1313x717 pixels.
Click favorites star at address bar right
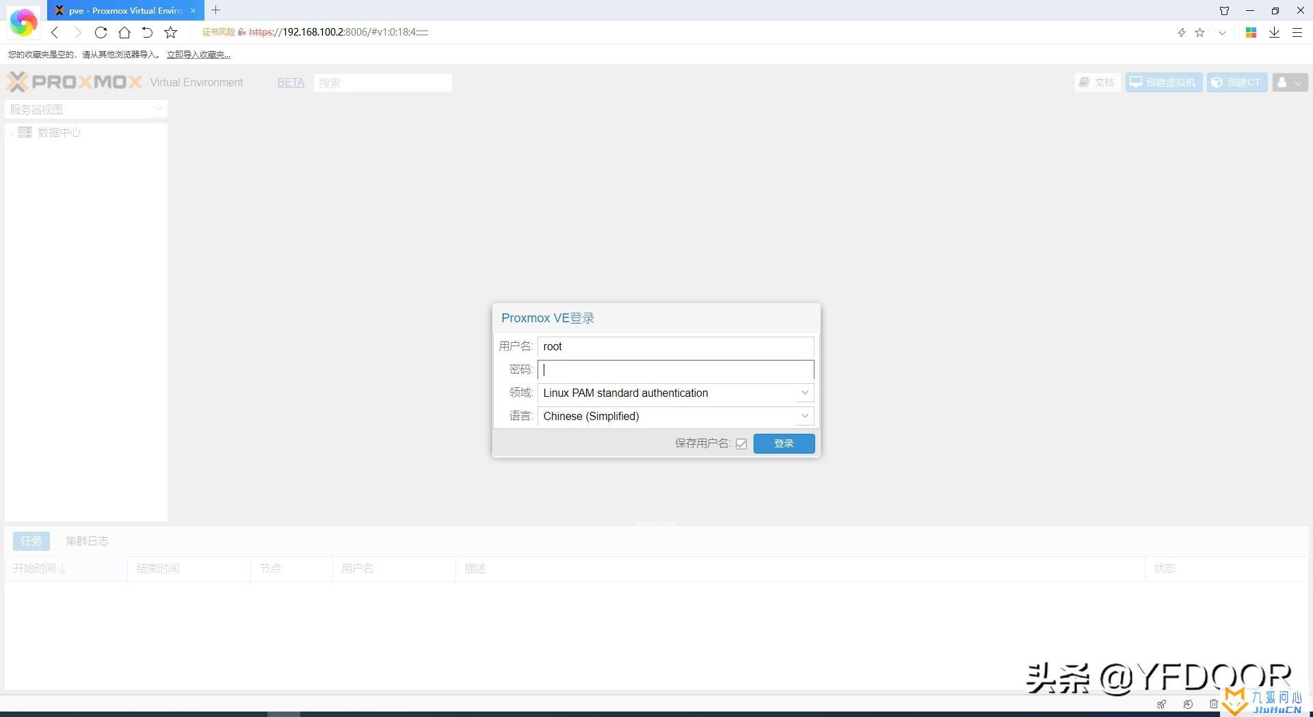(1199, 32)
